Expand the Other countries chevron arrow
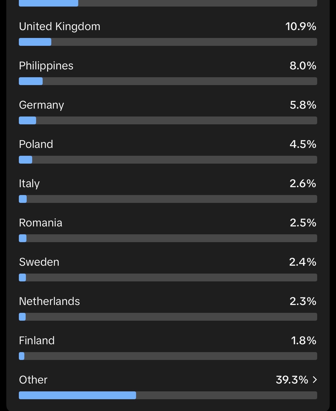The image size is (336, 411). pos(315,380)
